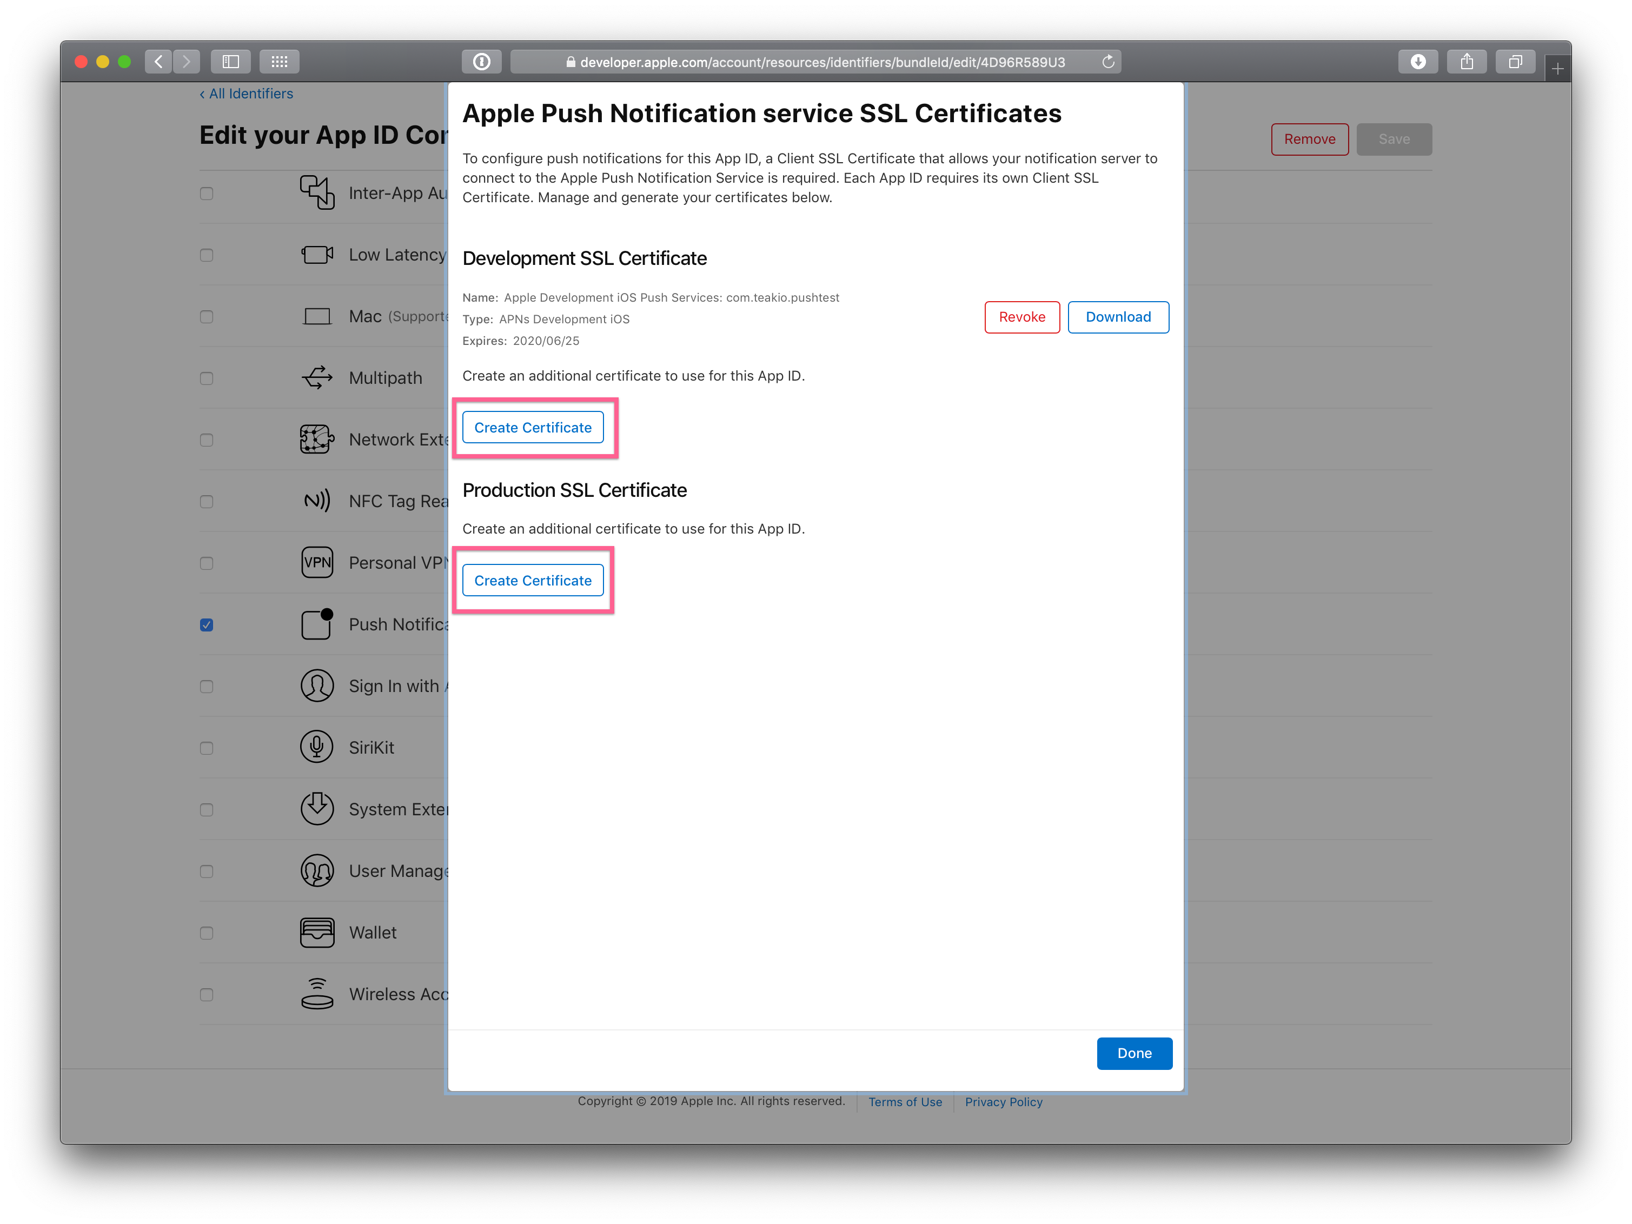Screen dimensions: 1632x1224
Task: Click the greyed Save button
Action: click(x=1394, y=139)
